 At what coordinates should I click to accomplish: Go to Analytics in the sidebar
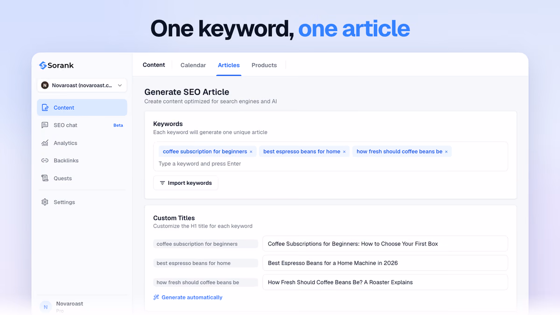tap(82, 143)
